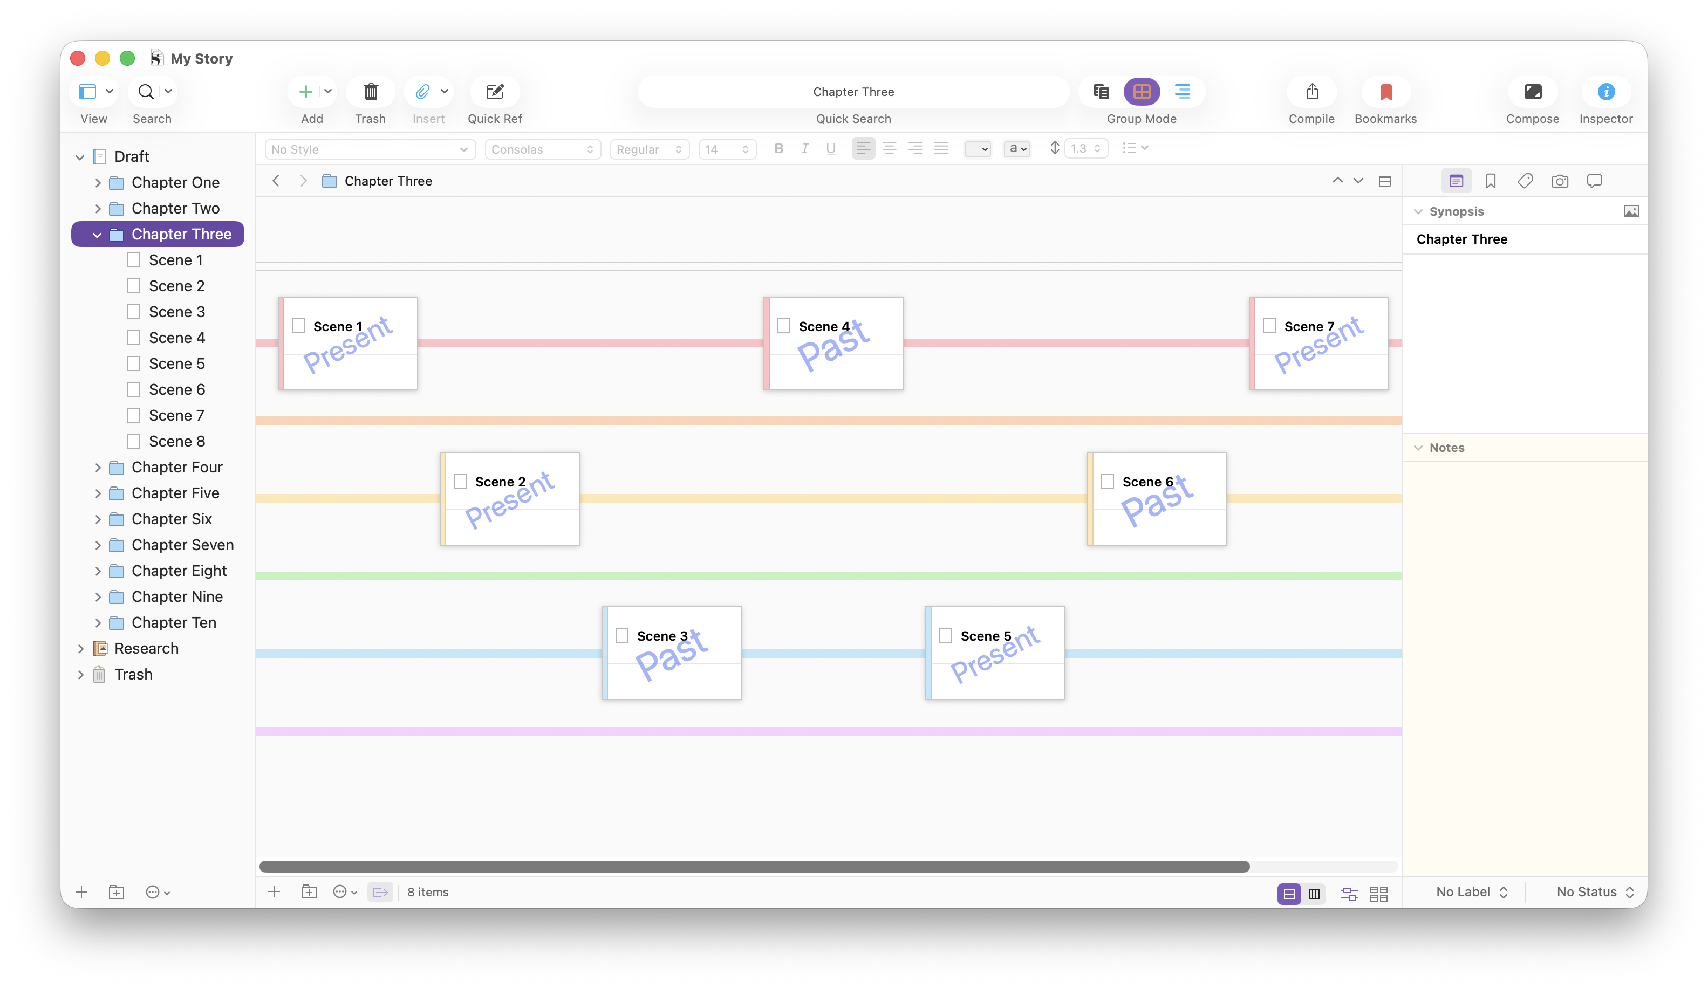The width and height of the screenshot is (1708, 988).
Task: Click the Trash toolbar icon
Action: (370, 92)
